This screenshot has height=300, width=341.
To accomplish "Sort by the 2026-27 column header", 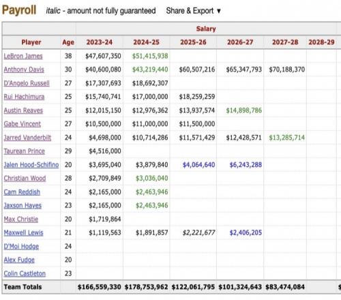I will coord(240,42).
